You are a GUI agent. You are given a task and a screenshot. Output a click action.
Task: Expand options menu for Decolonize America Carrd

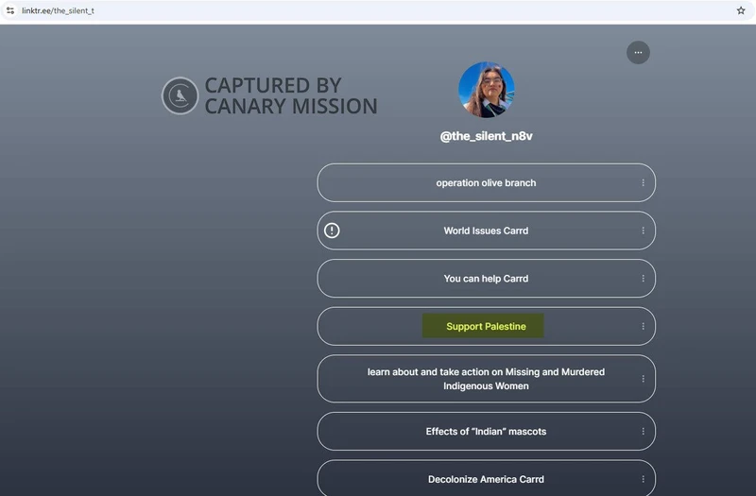(643, 479)
